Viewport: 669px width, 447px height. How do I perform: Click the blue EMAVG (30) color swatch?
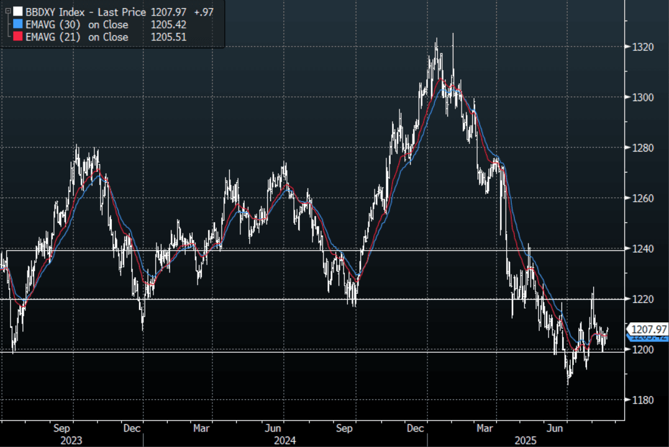pyautogui.click(x=19, y=25)
